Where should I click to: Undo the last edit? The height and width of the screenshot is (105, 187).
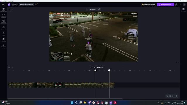[9, 9]
